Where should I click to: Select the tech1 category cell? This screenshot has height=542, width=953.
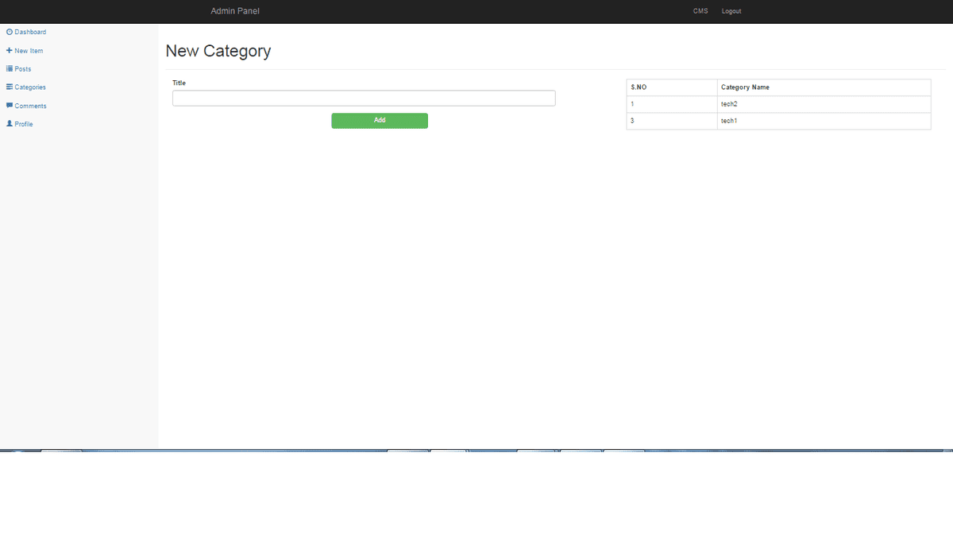point(729,121)
